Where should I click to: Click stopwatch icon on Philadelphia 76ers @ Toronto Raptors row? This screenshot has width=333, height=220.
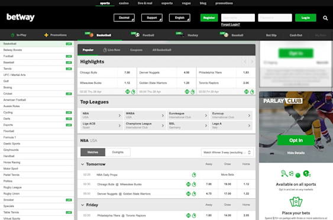coord(194,215)
